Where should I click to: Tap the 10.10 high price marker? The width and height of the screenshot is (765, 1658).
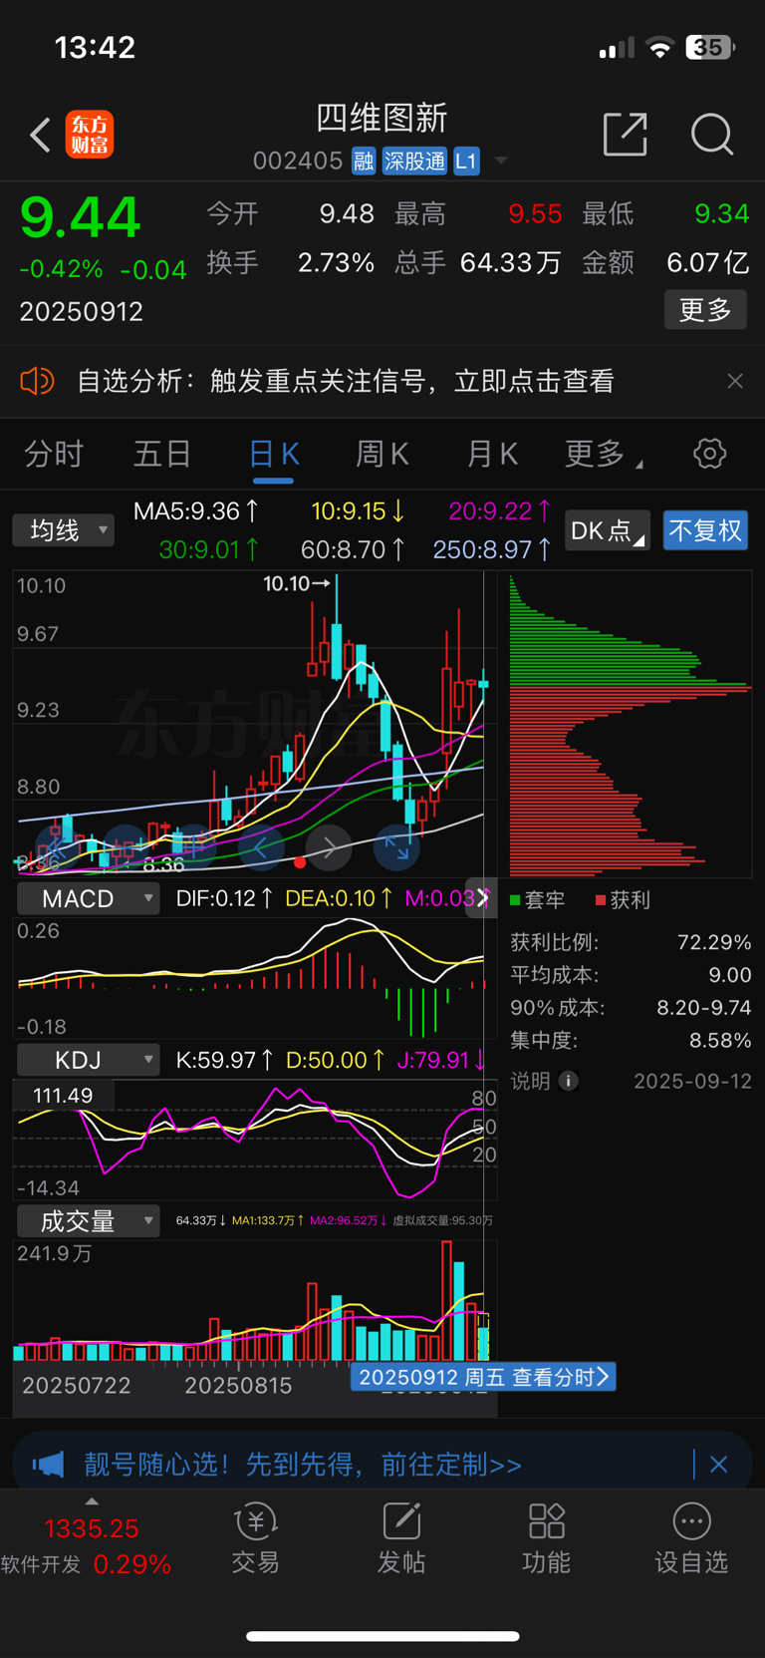click(x=296, y=583)
